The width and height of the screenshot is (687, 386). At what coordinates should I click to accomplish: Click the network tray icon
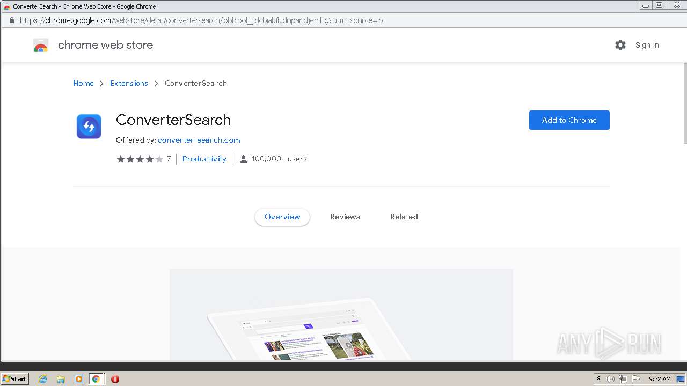623,379
